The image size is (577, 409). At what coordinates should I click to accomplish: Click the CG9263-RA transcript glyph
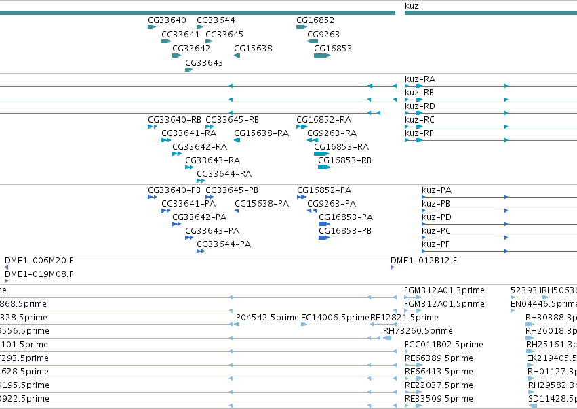coord(313,140)
